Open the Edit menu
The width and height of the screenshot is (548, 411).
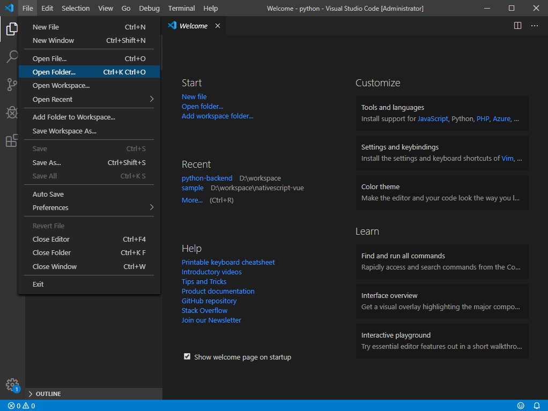(47, 8)
